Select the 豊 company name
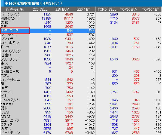The height and width of the screenshot is (135, 162). coord(2,84)
